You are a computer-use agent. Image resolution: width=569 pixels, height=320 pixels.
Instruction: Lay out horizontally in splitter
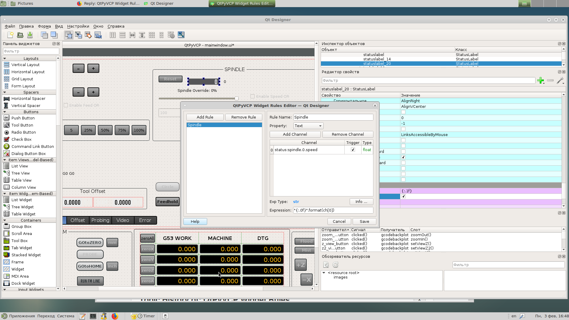[x=132, y=35]
